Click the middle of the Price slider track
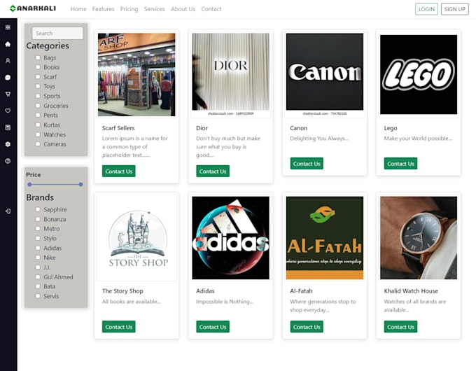Screen dimensions: 476x371 [55, 184]
